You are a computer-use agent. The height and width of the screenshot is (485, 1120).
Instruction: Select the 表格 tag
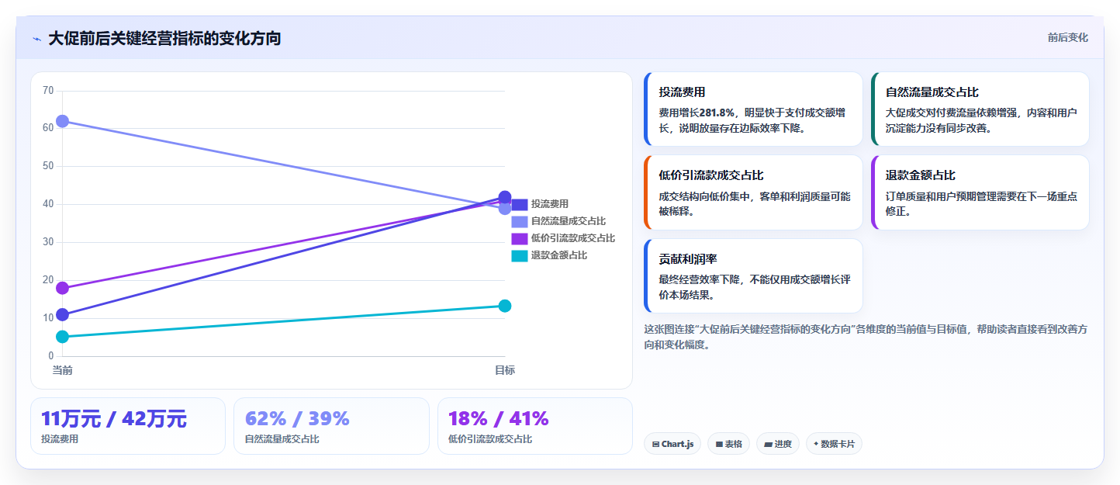(x=728, y=444)
